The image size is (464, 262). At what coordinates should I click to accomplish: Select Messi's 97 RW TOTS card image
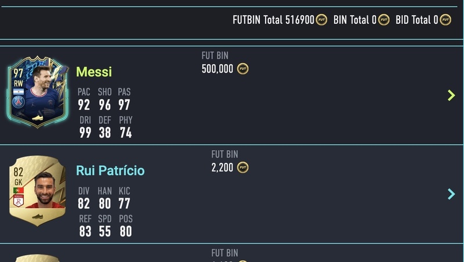[38, 92]
